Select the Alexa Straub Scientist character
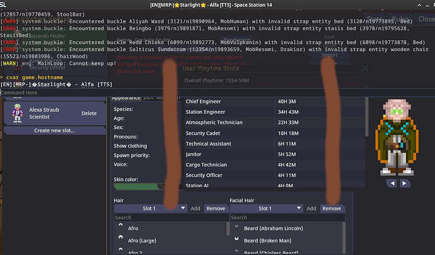 pos(54,113)
